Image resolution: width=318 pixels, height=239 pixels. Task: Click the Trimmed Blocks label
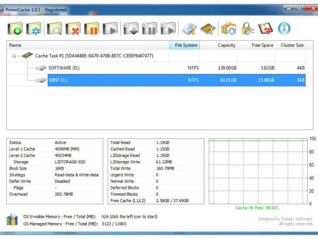(124, 194)
